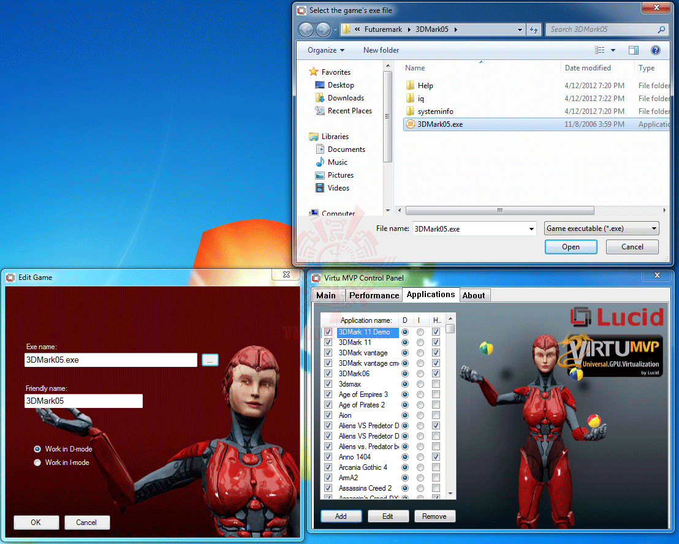The image size is (679, 544).
Task: Click the Friendly name text field
Action: [x=83, y=401]
